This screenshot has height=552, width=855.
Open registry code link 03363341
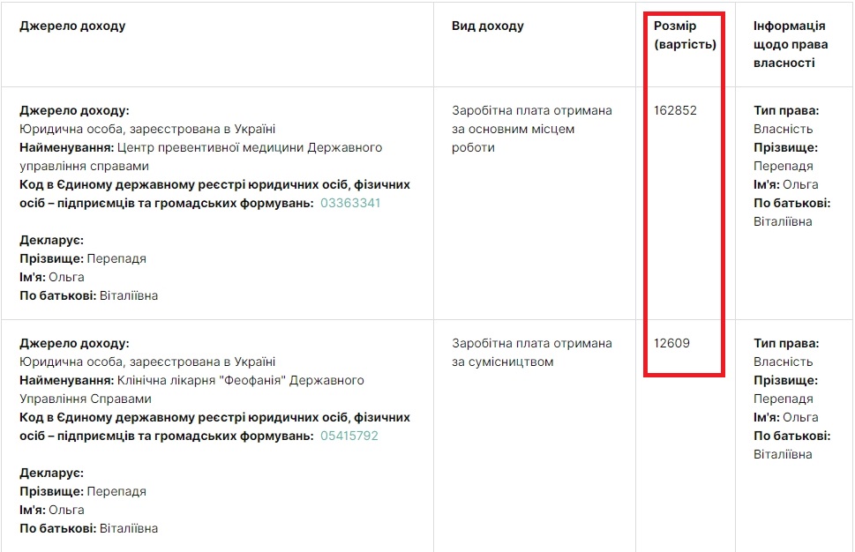(350, 204)
